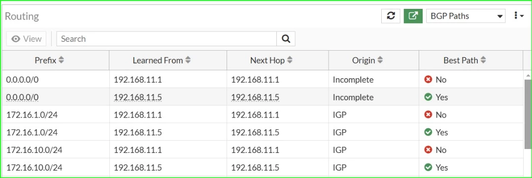Screen dimensions: 532x178
Task: Click Incomplete origin in first 0.0.0.0/0 row
Action: click(353, 80)
